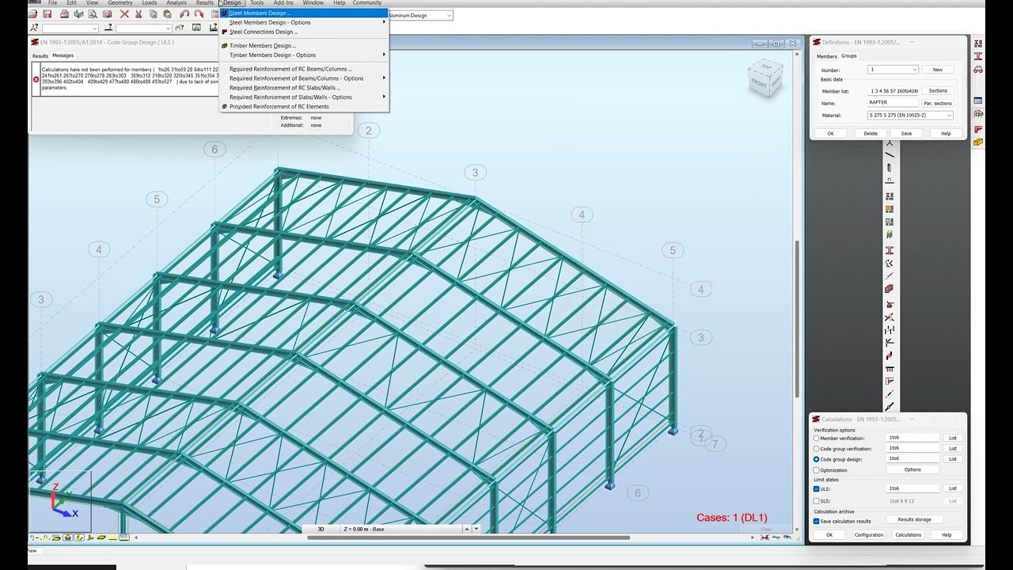
Task: Expand Steel Members Design - Options submenu
Action: tap(305, 22)
